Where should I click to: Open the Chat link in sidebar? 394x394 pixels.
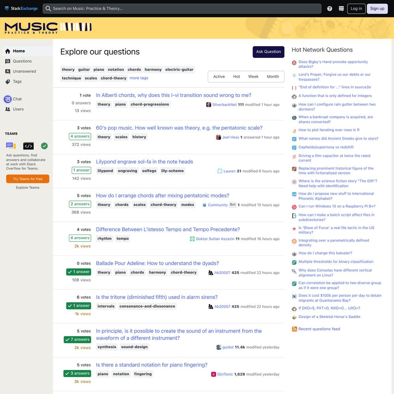click(x=17, y=99)
